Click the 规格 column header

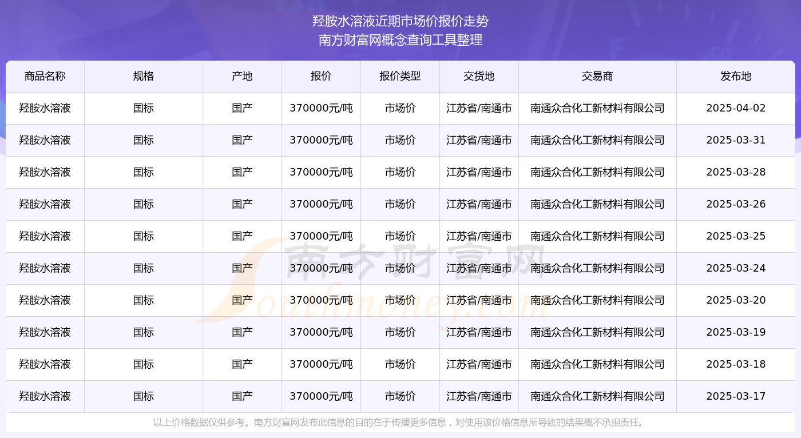pos(144,76)
